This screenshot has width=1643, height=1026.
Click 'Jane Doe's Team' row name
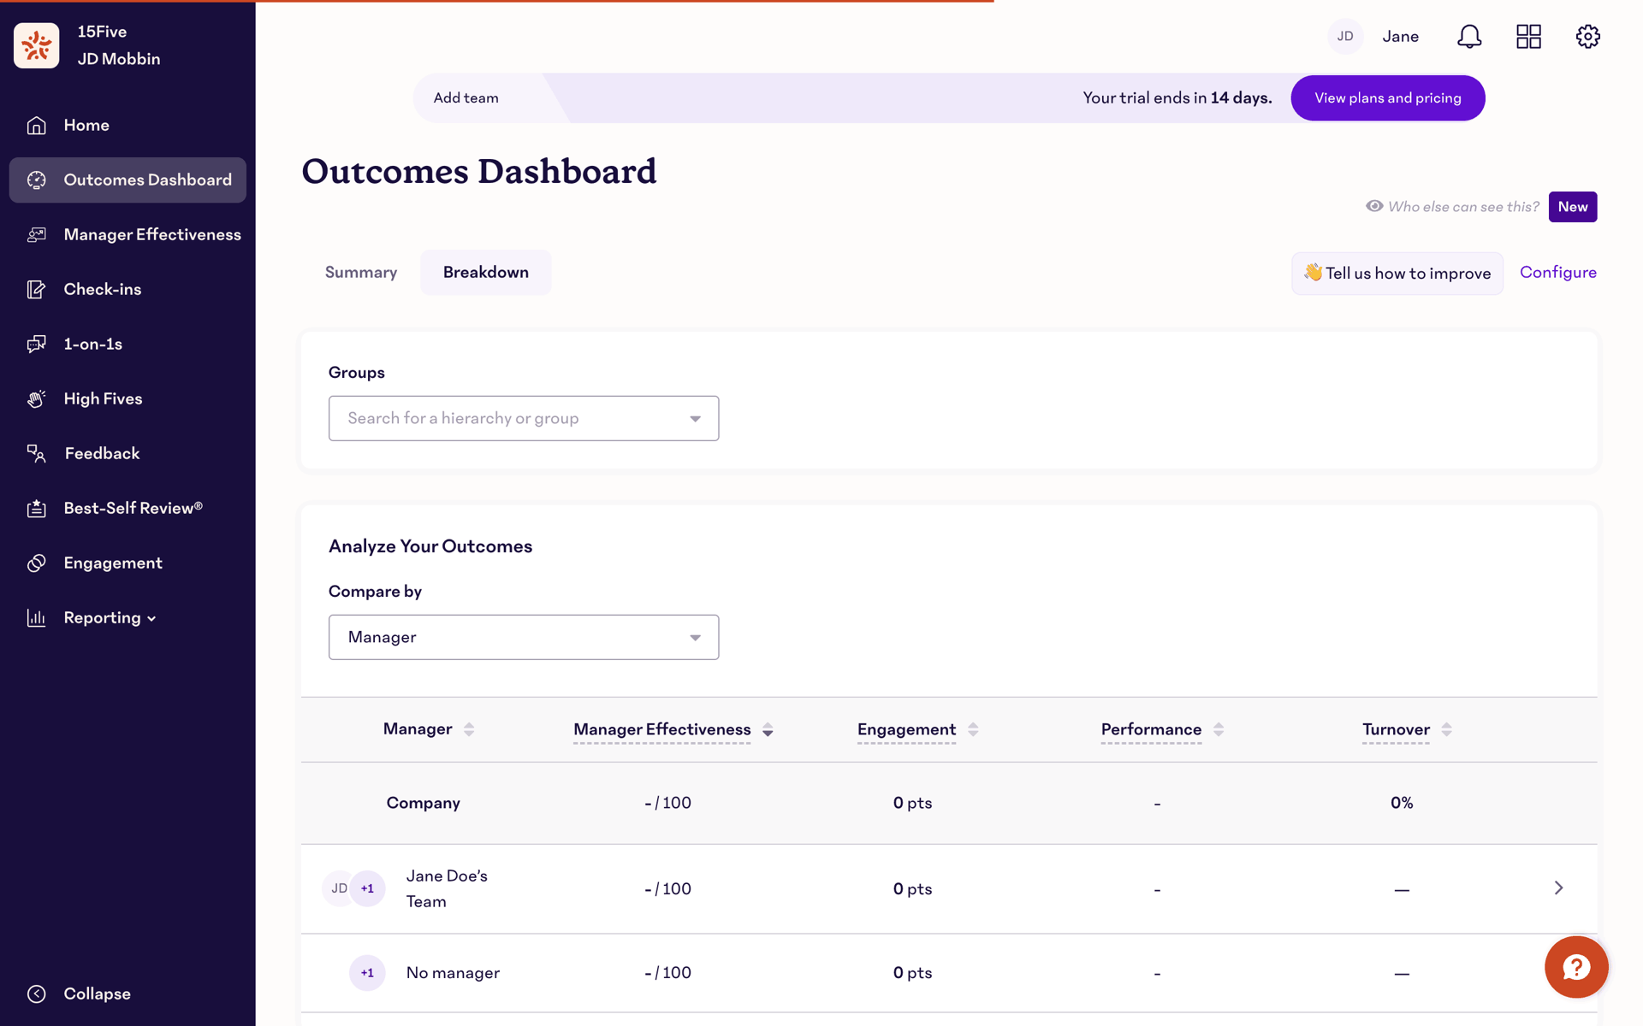click(447, 888)
